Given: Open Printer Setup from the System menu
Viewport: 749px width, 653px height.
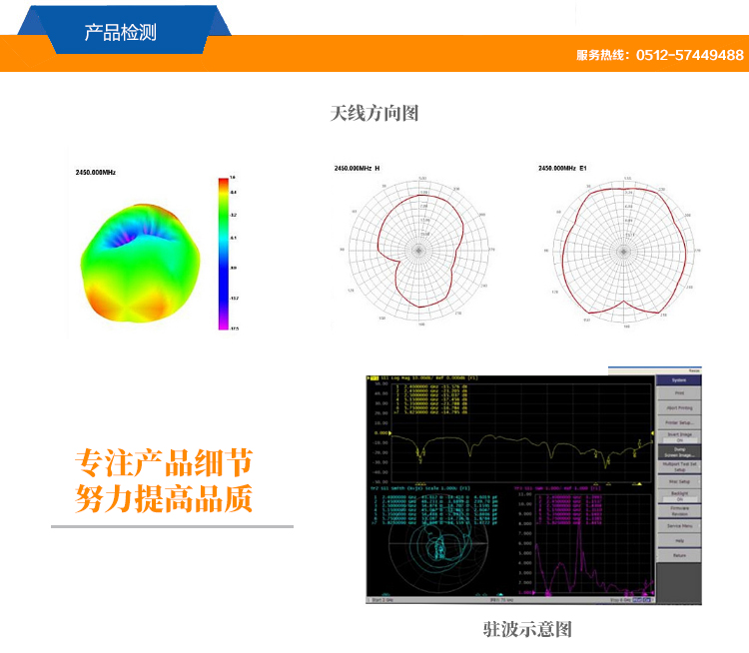Looking at the screenshot, I should point(678,422).
